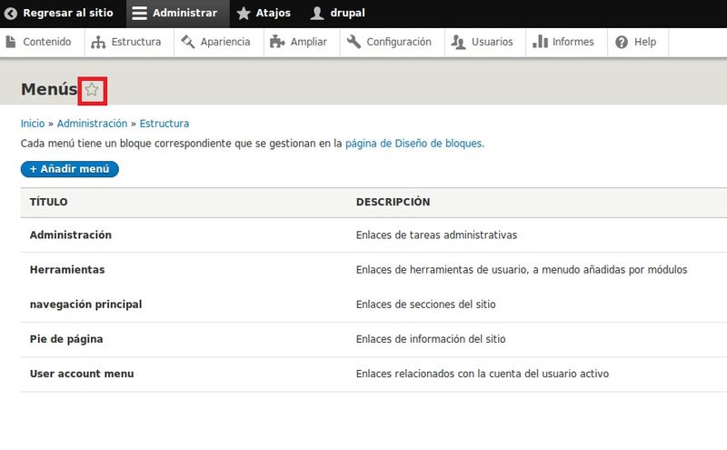Screen dimensions: 727x450
Task: Open the Informes admin menu
Action: click(x=573, y=42)
